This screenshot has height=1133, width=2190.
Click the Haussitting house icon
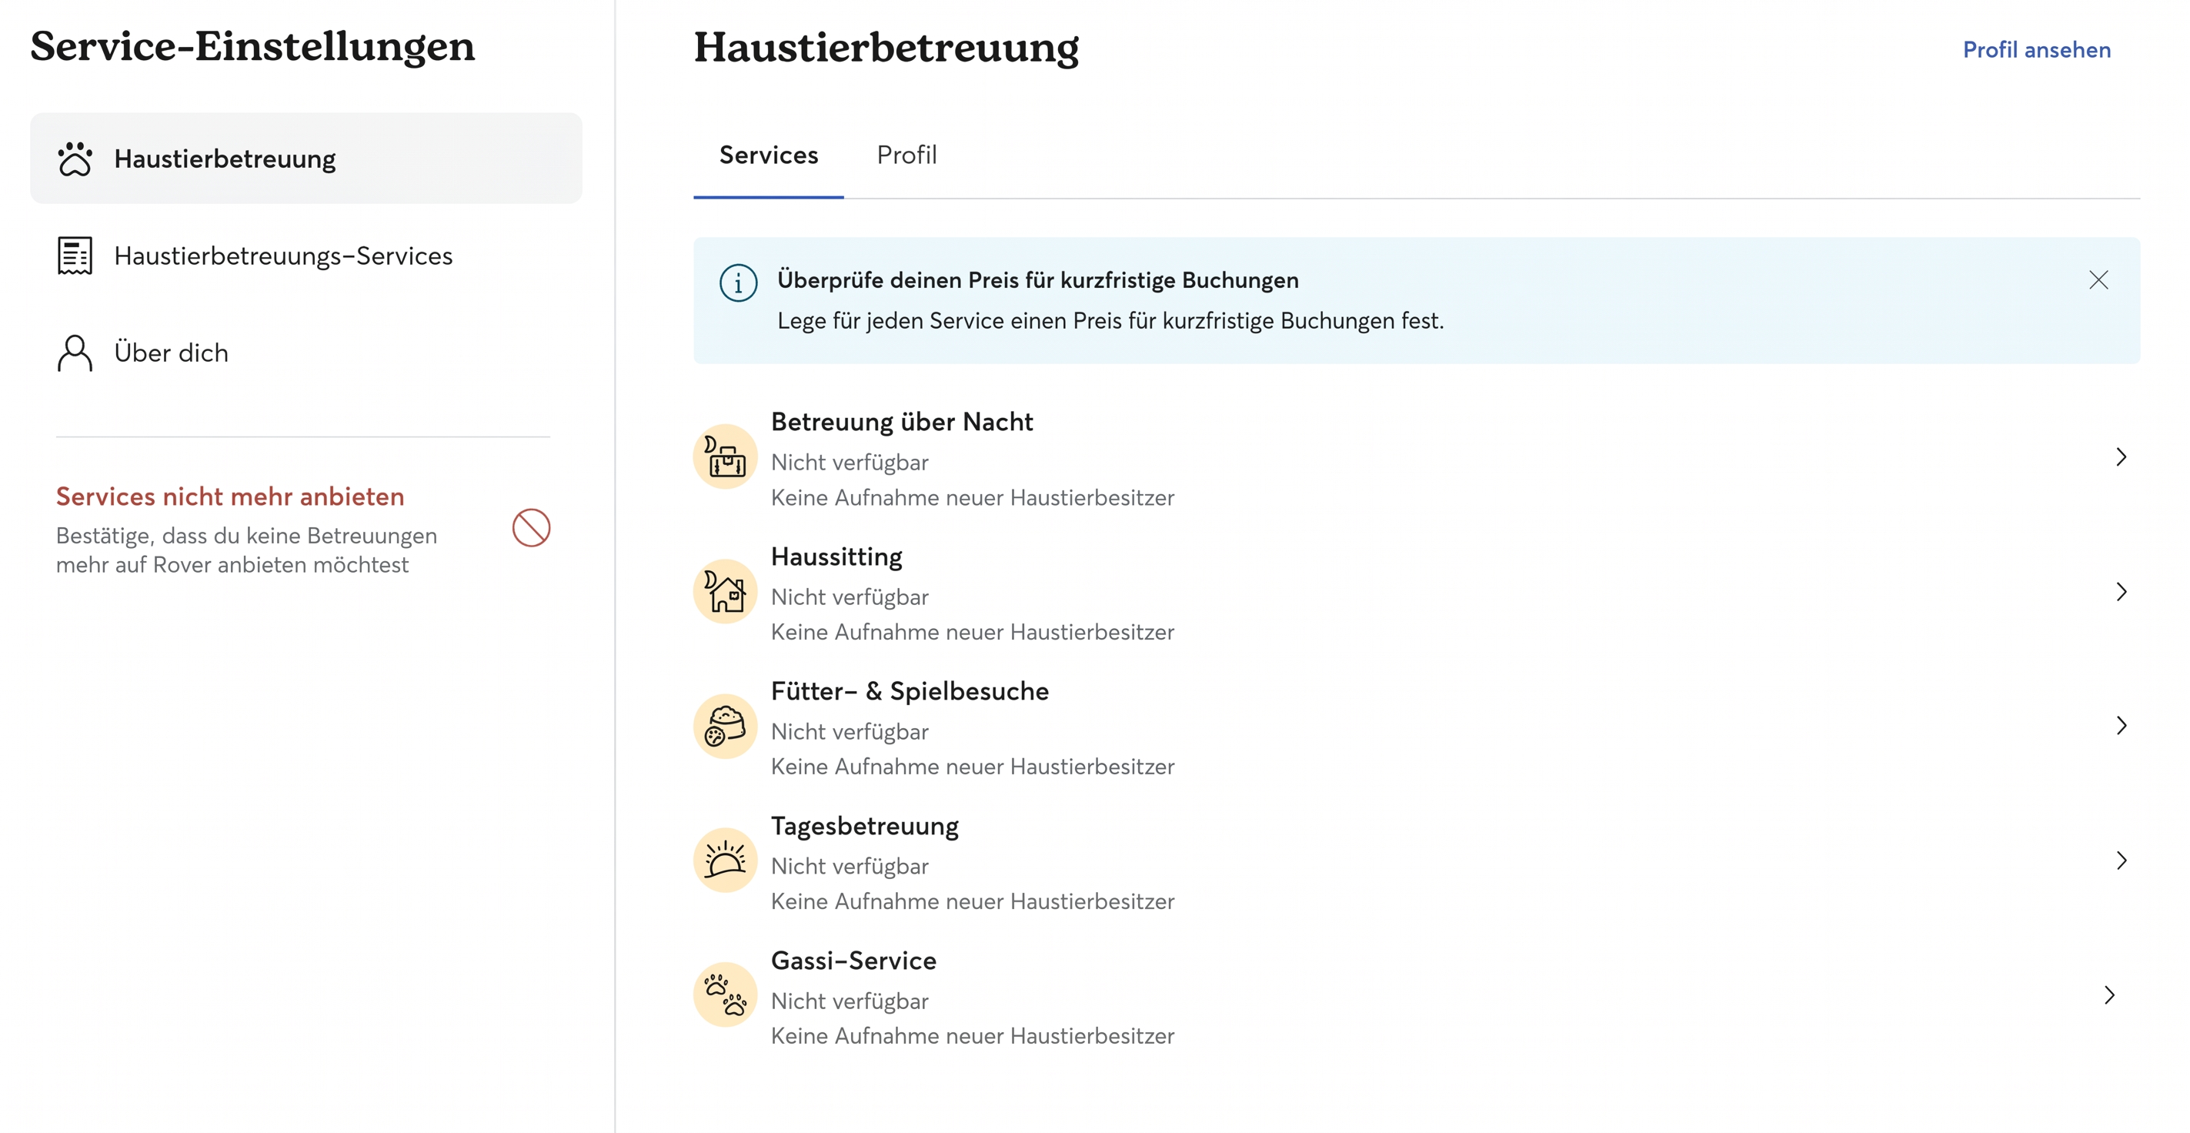(725, 591)
